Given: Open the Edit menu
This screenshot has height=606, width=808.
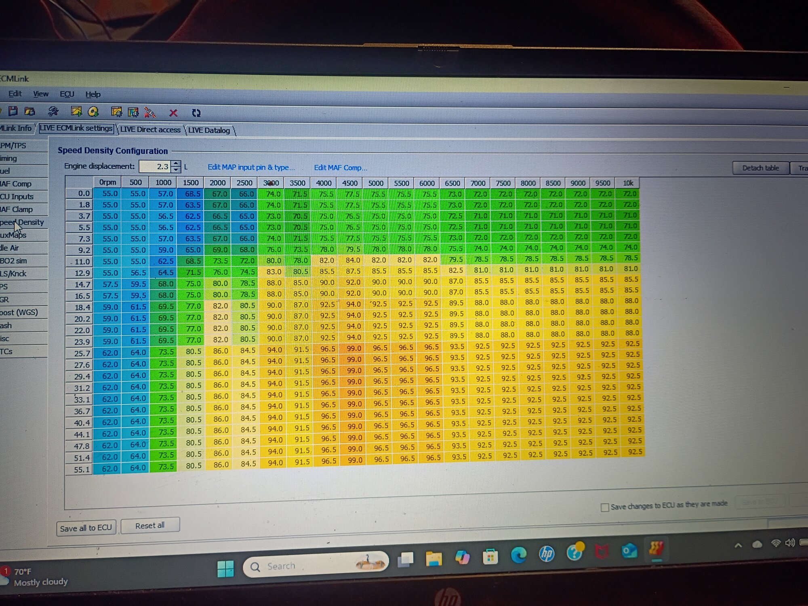Looking at the screenshot, I should [15, 93].
